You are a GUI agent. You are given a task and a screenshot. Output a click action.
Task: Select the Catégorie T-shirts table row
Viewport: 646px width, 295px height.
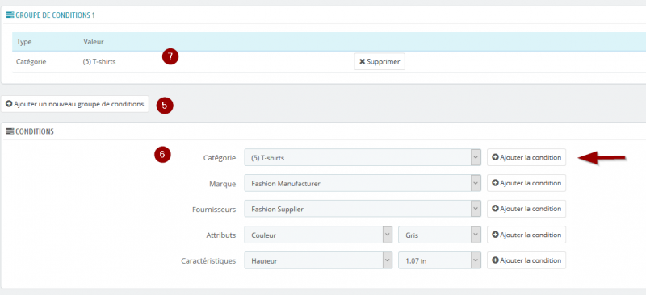(x=329, y=62)
